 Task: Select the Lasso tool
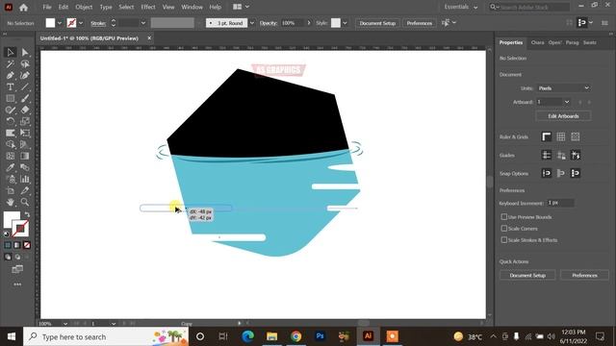[x=25, y=63]
